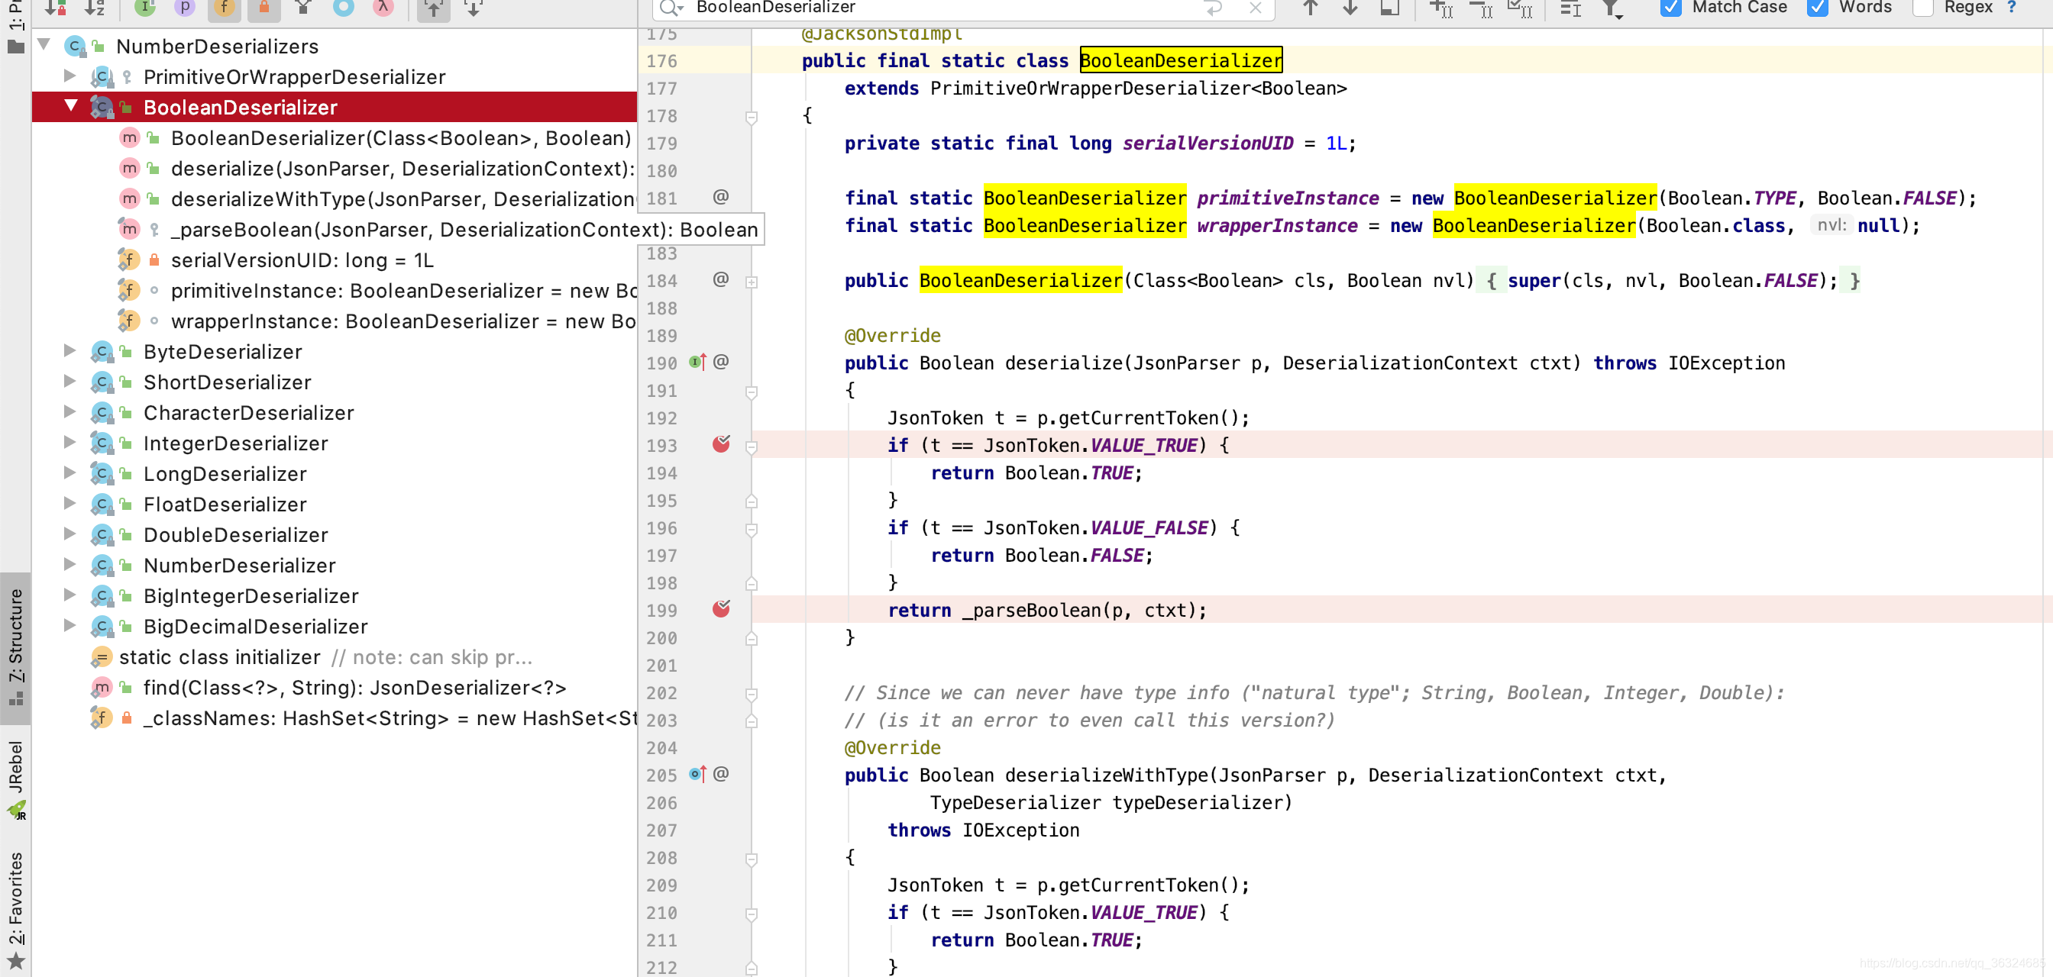Expand the ByteDeserializer node
The image size is (2053, 977).
(70, 350)
